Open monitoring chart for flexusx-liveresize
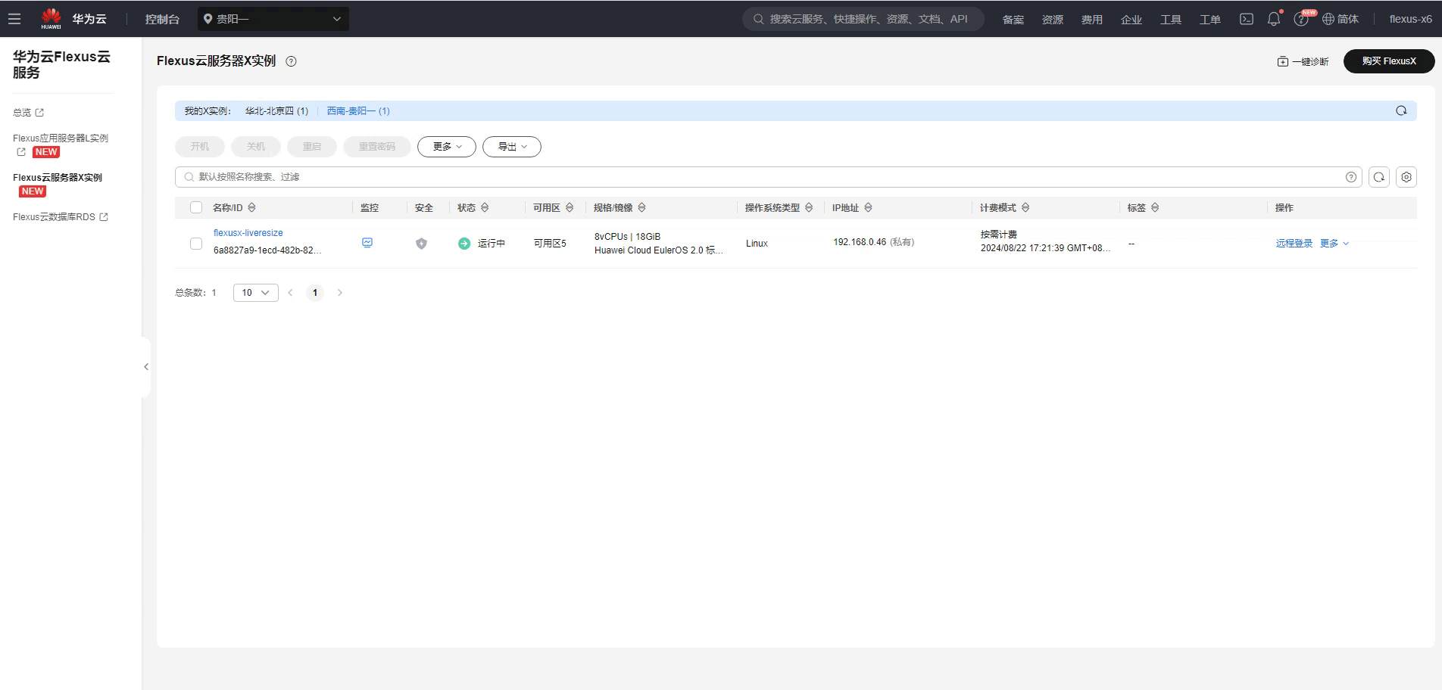Viewport: 1442px width, 690px height. pyautogui.click(x=367, y=243)
